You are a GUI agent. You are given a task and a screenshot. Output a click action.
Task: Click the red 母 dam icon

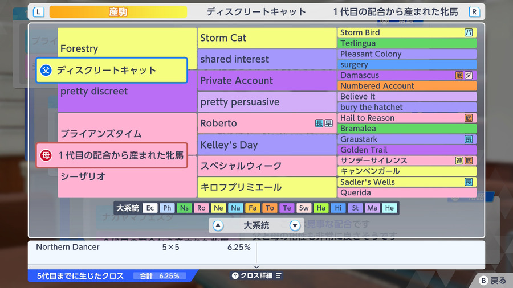point(46,155)
